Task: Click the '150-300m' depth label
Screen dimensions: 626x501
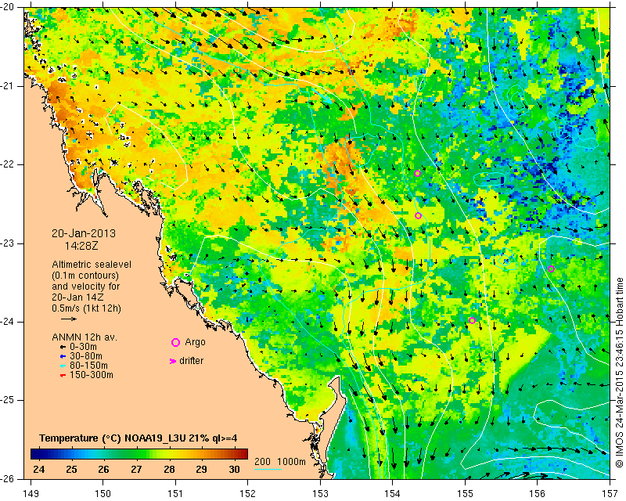Action: tap(92, 375)
